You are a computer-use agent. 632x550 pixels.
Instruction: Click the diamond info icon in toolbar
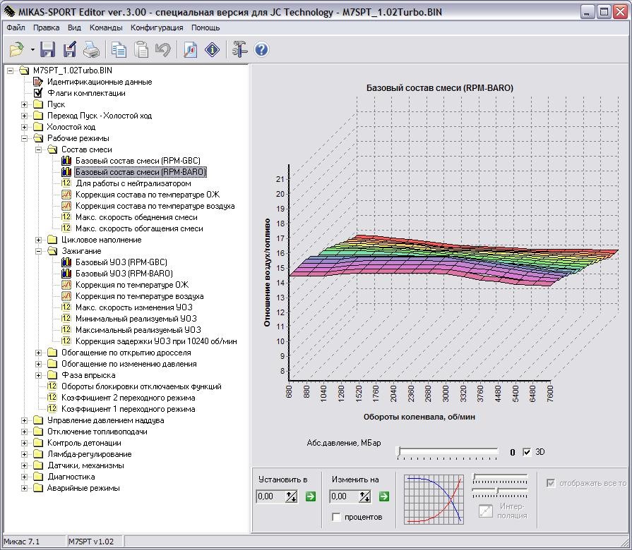pos(211,49)
